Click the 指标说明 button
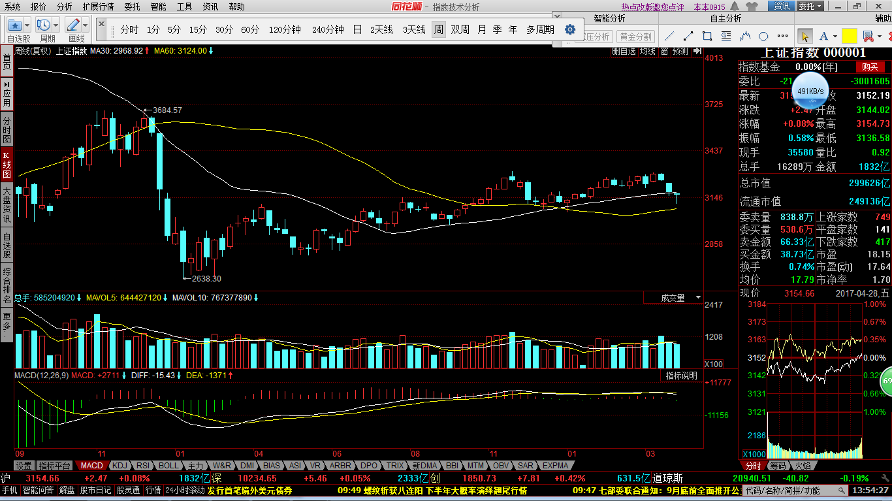The width and height of the screenshot is (892, 501). [681, 376]
